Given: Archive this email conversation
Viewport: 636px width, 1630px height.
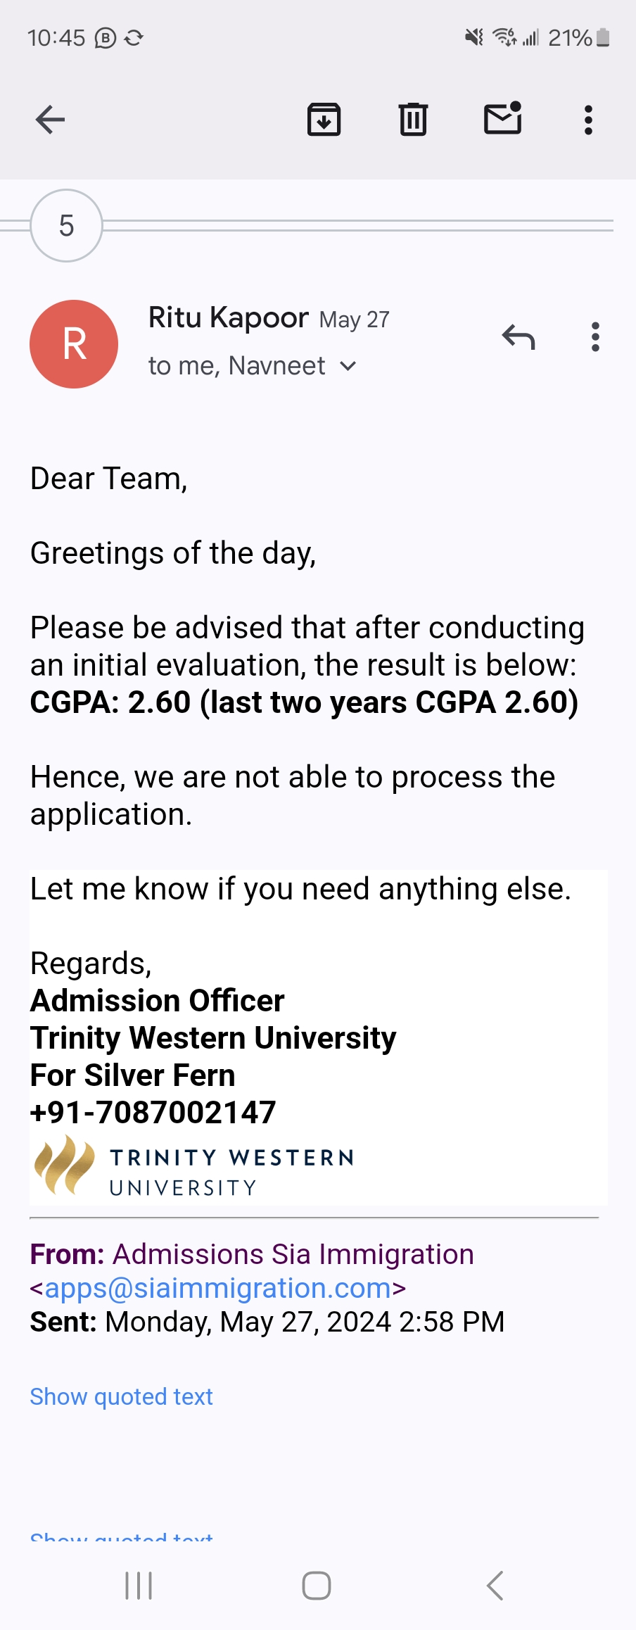Looking at the screenshot, I should click(324, 119).
